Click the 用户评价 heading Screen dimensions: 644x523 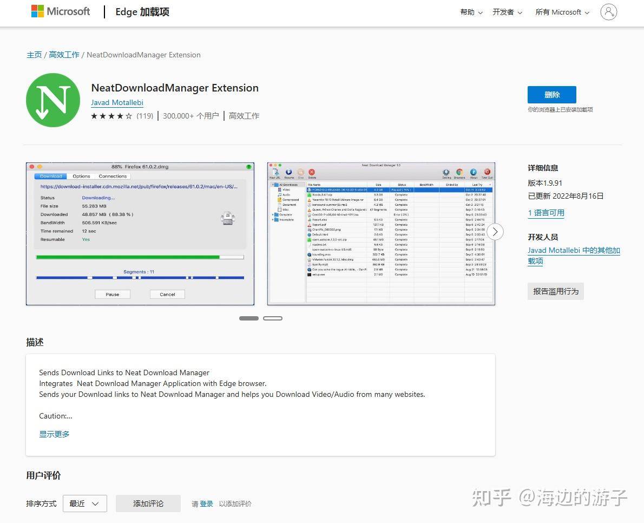43,475
